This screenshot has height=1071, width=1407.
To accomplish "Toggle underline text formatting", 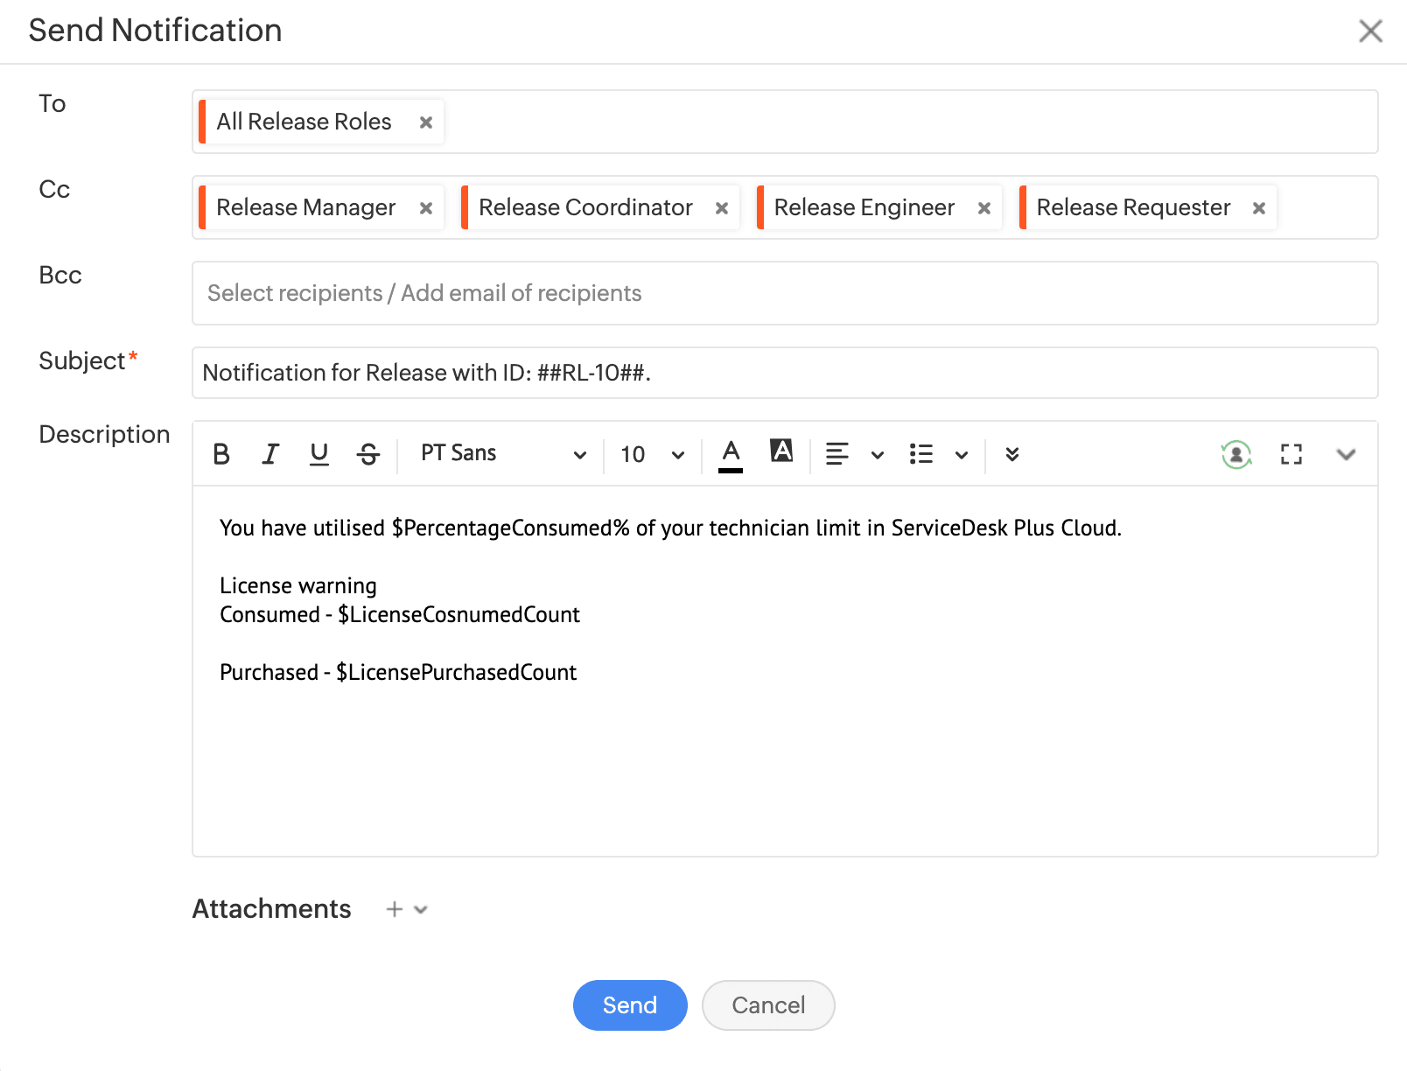I will tap(319, 454).
